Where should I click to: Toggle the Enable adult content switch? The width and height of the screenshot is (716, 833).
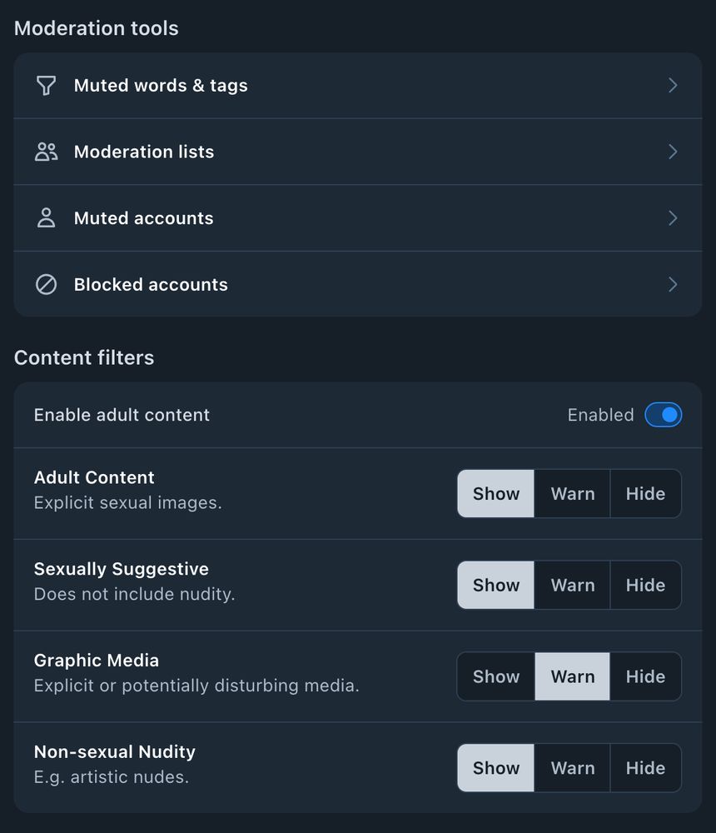664,415
